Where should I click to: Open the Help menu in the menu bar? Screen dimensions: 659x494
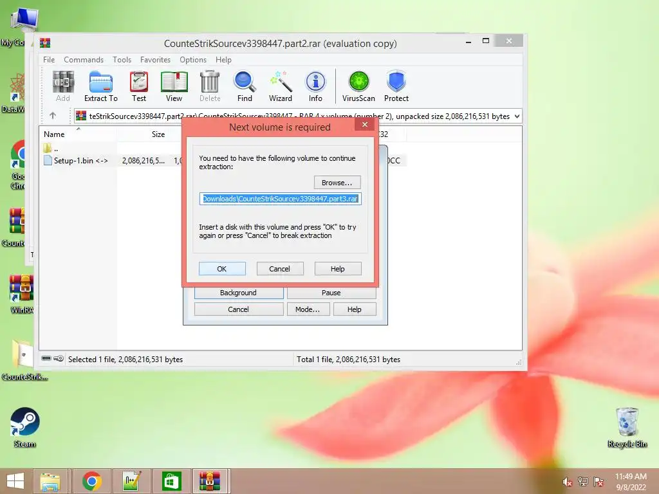click(223, 60)
